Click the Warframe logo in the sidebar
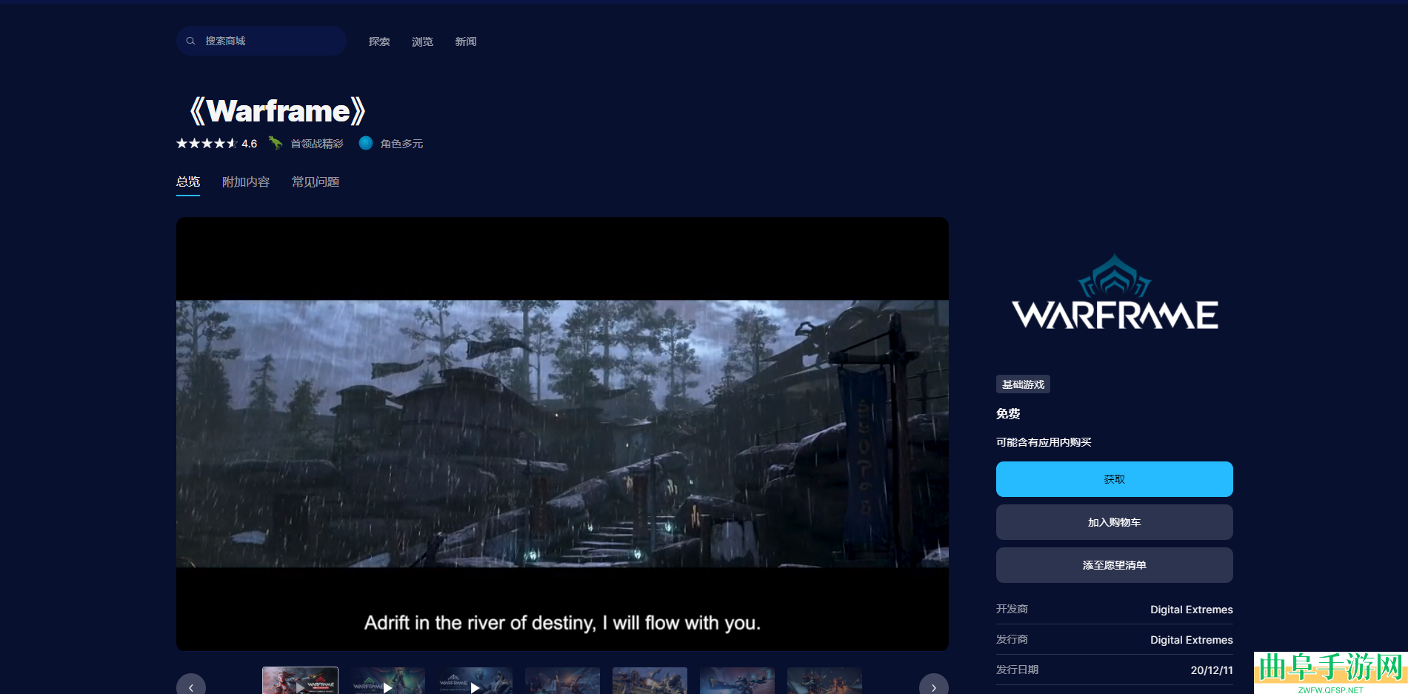The height and width of the screenshot is (694, 1408). click(x=1115, y=293)
